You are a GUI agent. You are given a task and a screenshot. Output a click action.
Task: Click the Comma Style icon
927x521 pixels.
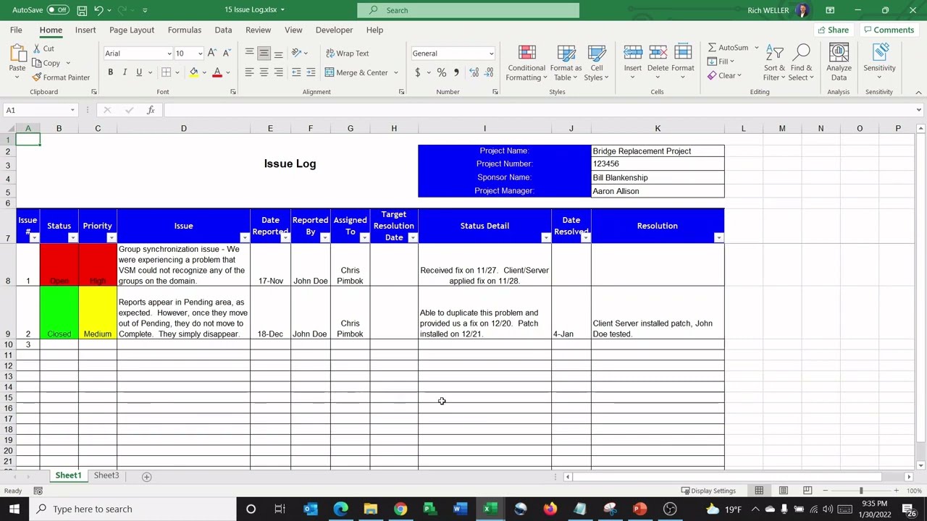tap(456, 72)
